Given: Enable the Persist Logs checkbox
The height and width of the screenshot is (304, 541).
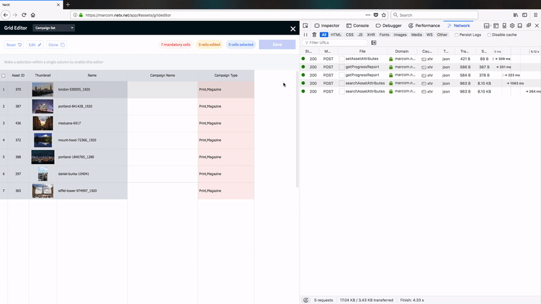Looking at the screenshot, I should [456, 34].
